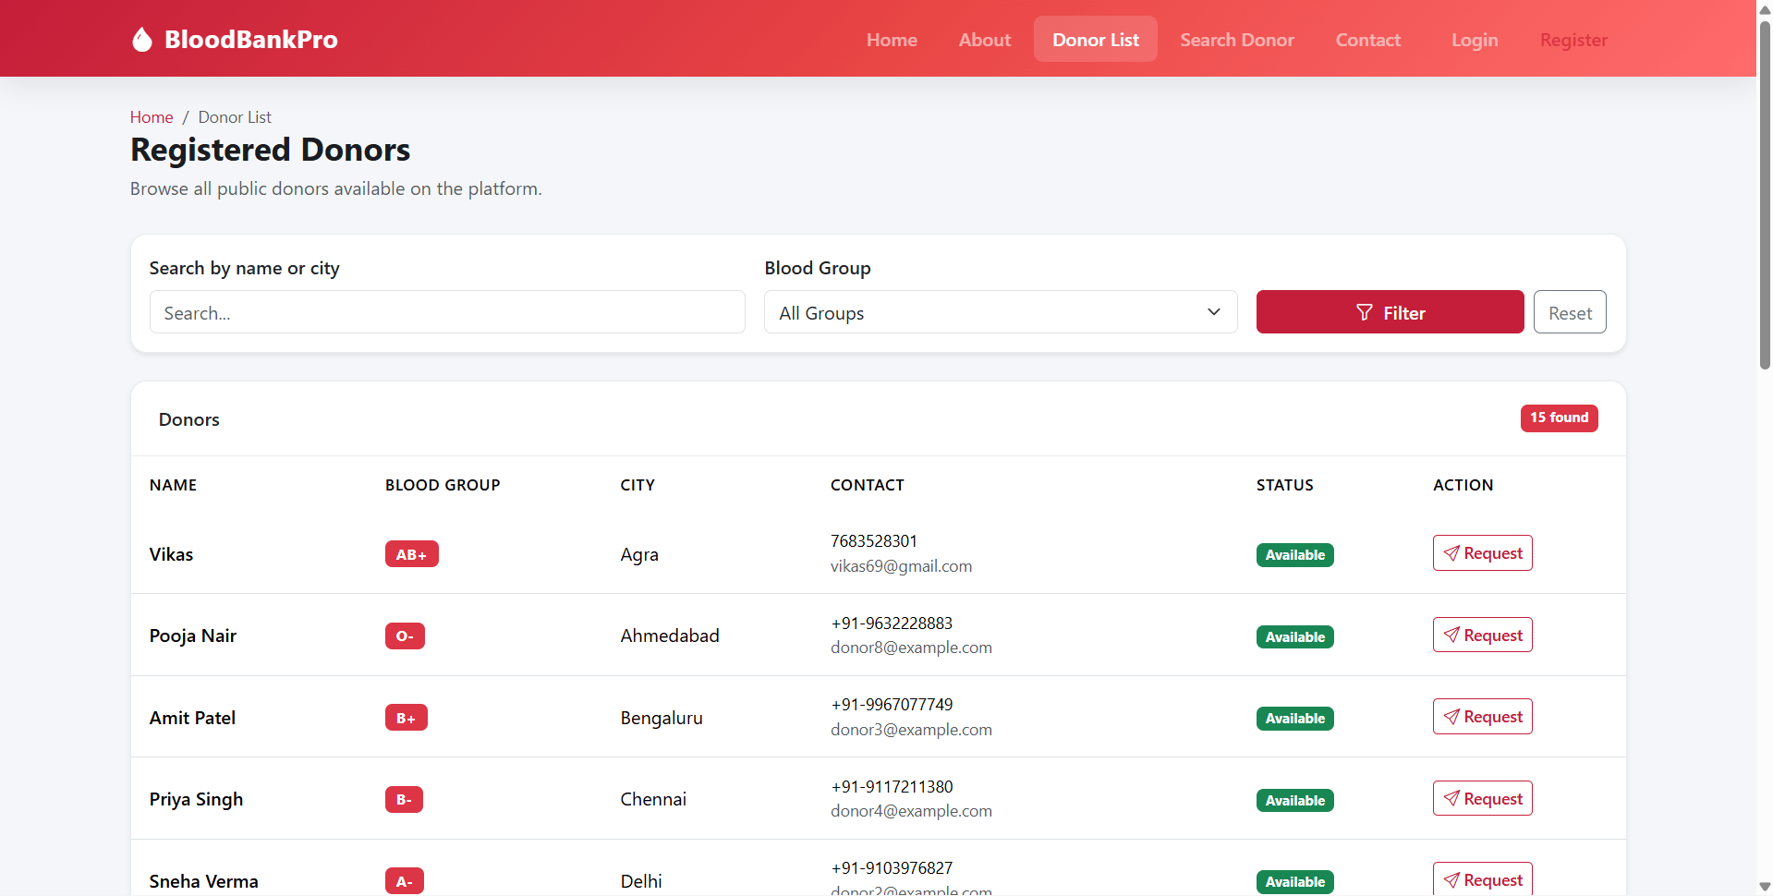Screen dimensions: 1773x896
Task: Select the donor name Vikas
Action: pos(172,554)
